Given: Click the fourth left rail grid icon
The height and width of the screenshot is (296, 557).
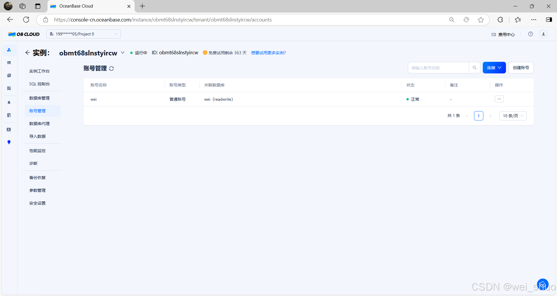Looking at the screenshot, I should [9, 88].
